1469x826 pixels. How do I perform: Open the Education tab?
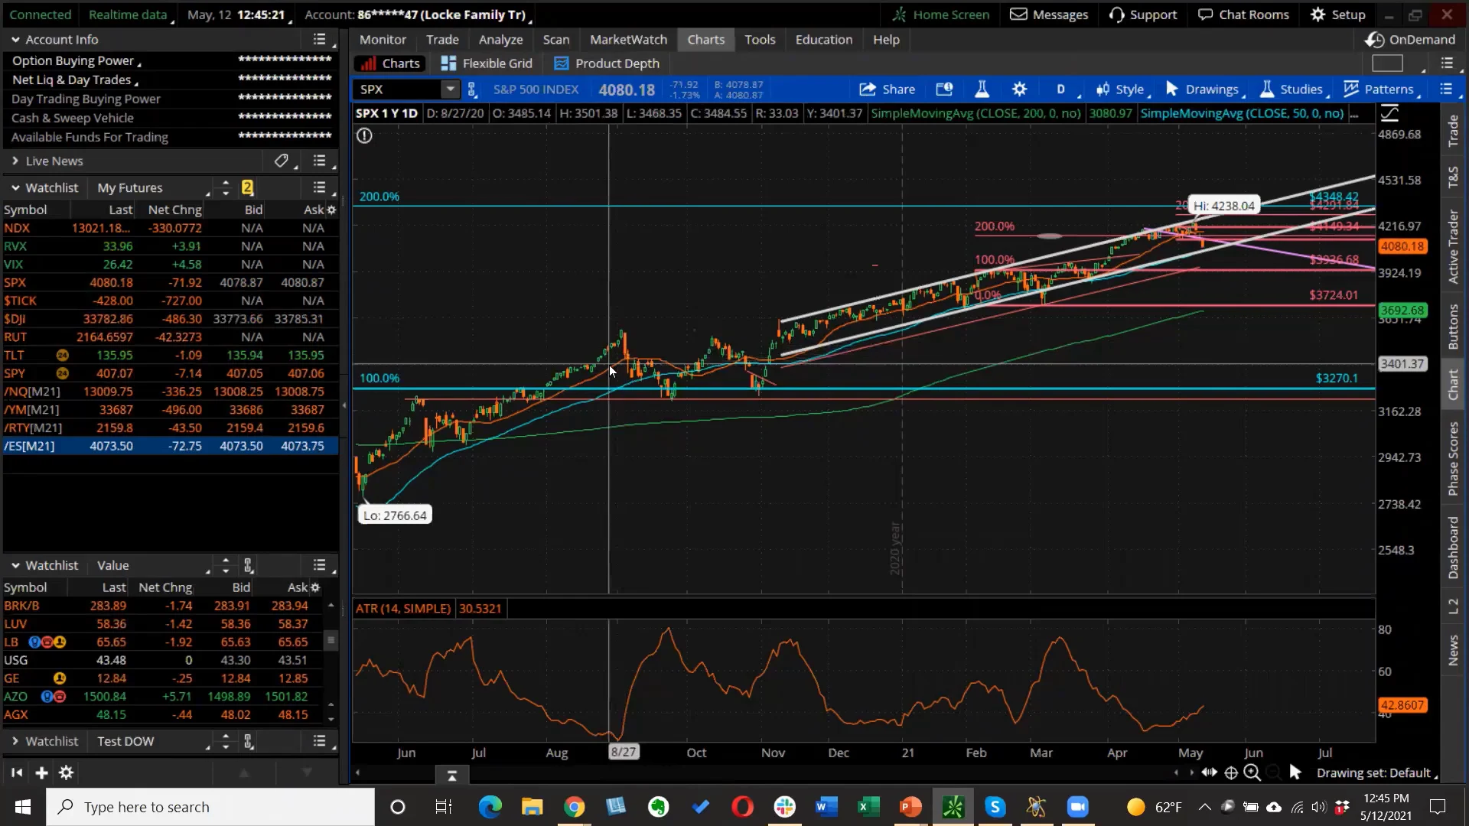click(823, 40)
